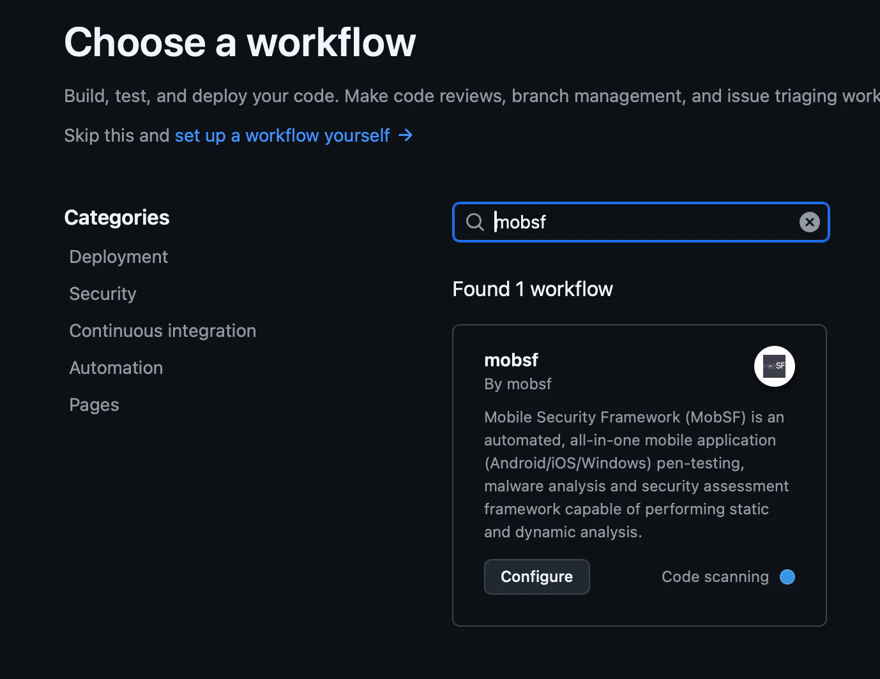Click the blue Code scanning dot
Image resolution: width=880 pixels, height=679 pixels.
pos(787,577)
